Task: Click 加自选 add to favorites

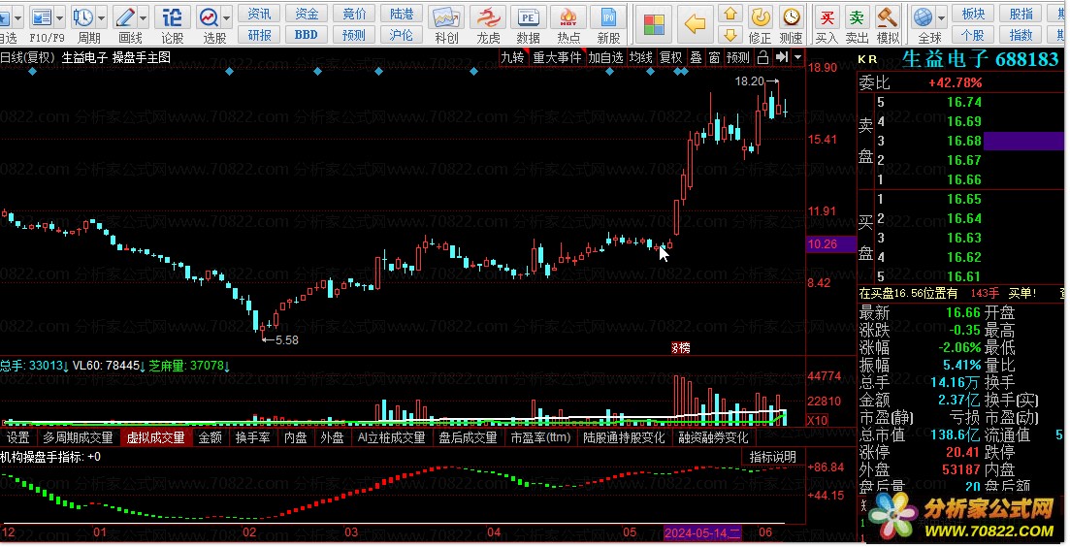Action: 606,57
